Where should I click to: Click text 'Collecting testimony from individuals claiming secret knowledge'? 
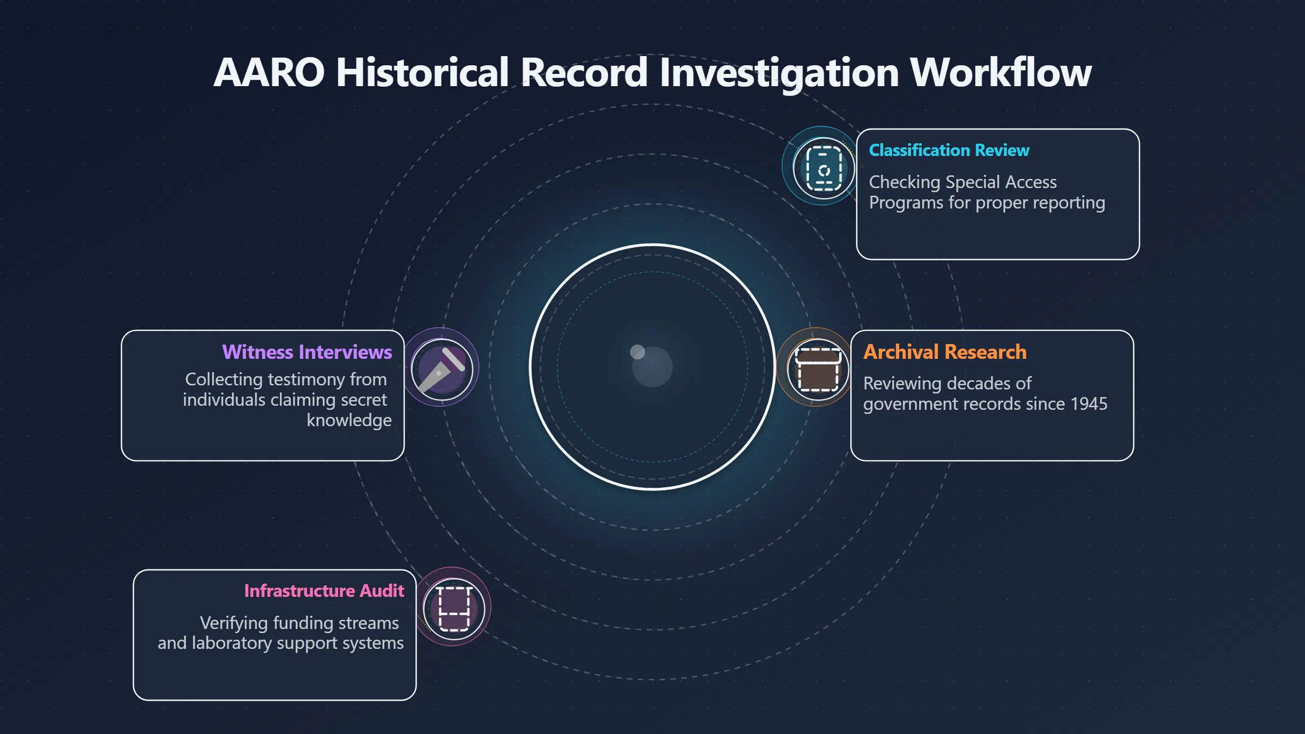[288, 400]
